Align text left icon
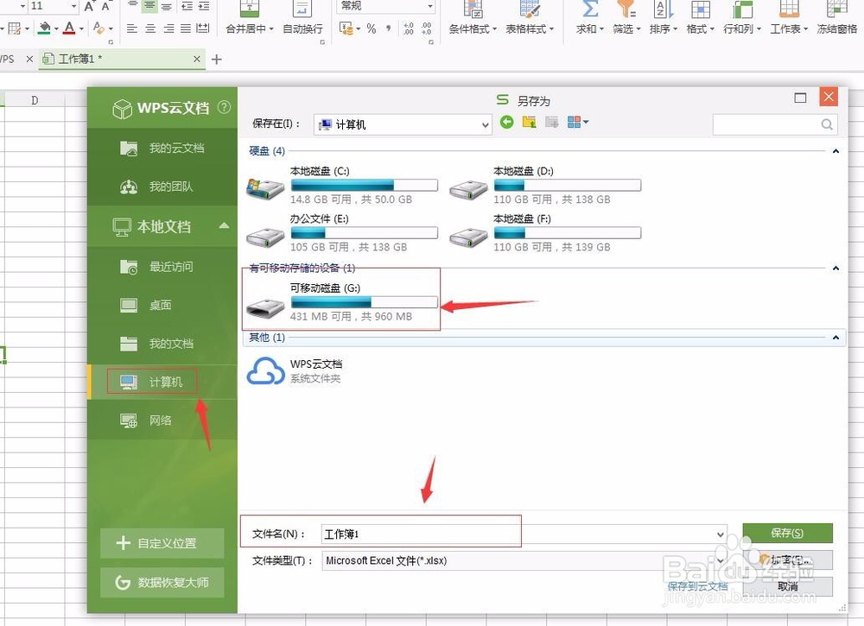The width and height of the screenshot is (864, 626). click(132, 28)
